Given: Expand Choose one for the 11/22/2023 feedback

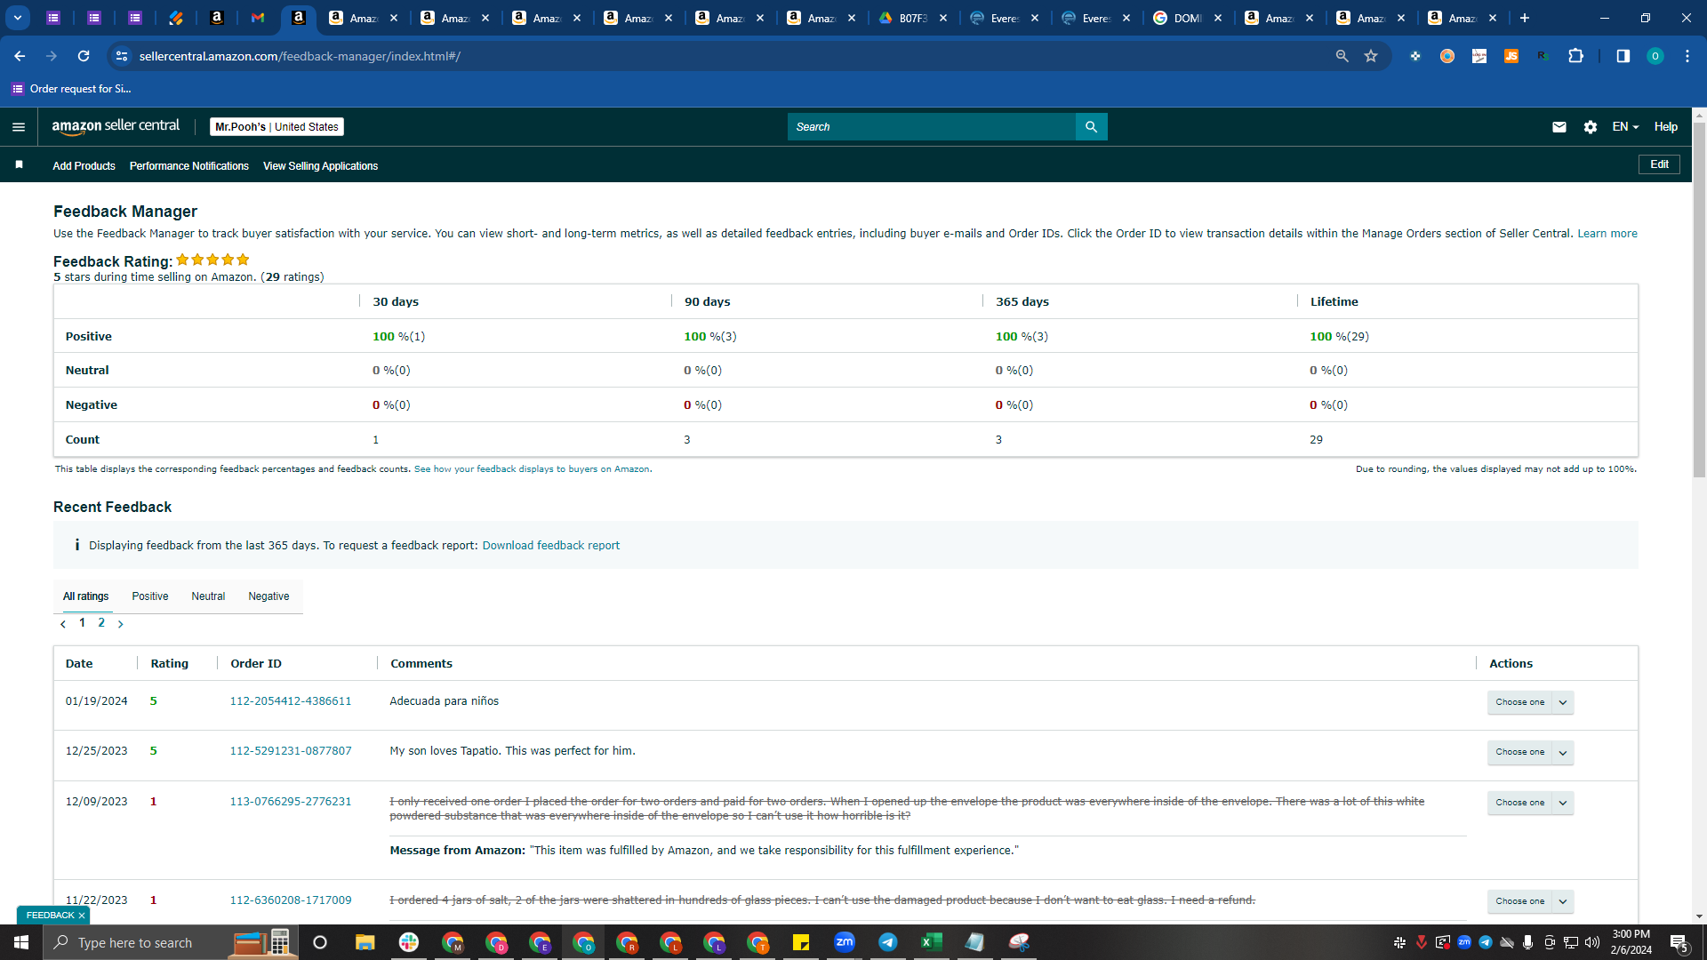Looking at the screenshot, I should (x=1530, y=901).
